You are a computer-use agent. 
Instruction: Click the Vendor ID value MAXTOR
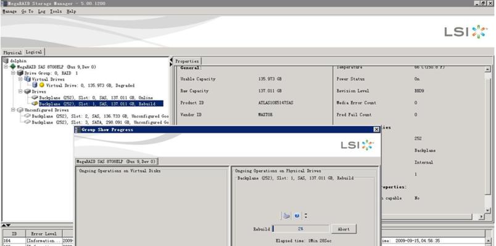click(265, 115)
